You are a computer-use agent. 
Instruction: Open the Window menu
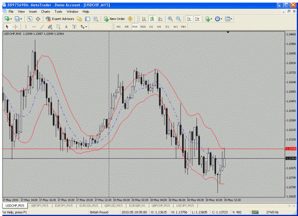[72, 11]
